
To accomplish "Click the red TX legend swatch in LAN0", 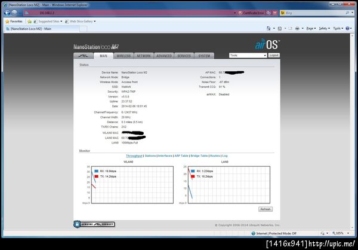I will click(193, 176).
